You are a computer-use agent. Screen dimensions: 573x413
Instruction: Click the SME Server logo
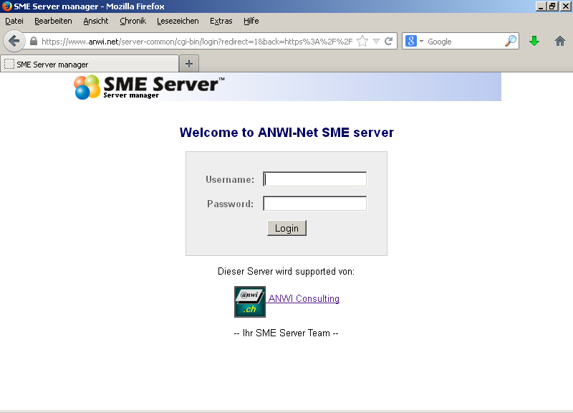click(x=149, y=87)
